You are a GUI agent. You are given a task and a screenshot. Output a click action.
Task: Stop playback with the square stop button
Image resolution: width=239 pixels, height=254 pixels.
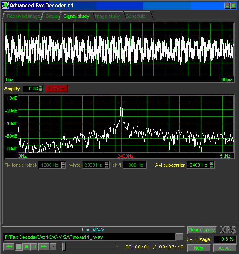(x=27, y=247)
